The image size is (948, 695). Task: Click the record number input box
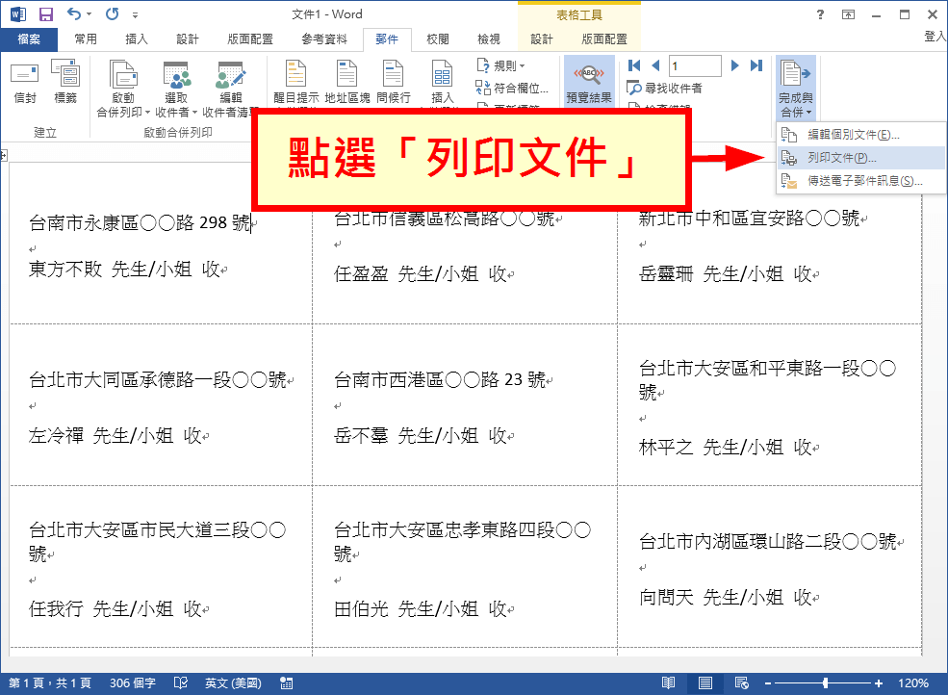click(x=694, y=65)
